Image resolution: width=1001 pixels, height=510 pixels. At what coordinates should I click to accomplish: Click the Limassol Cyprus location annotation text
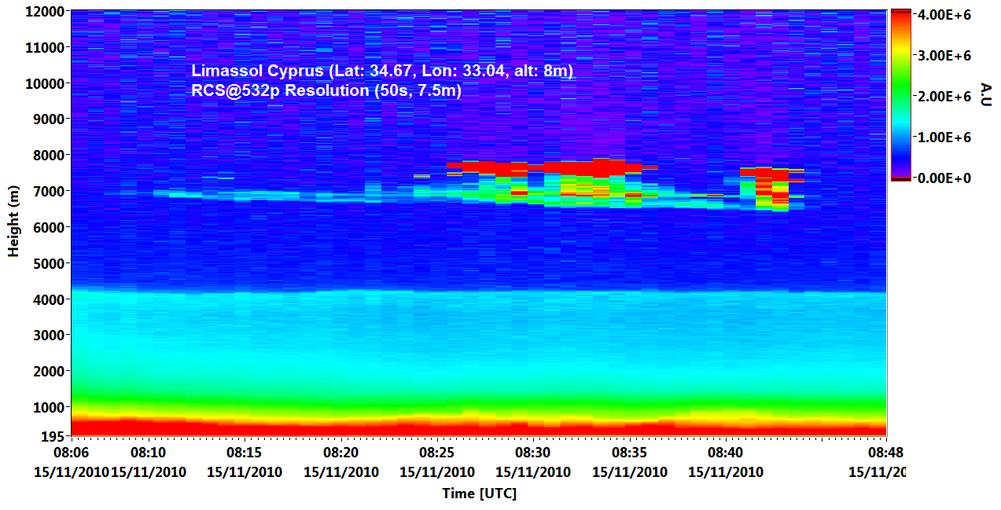[382, 71]
